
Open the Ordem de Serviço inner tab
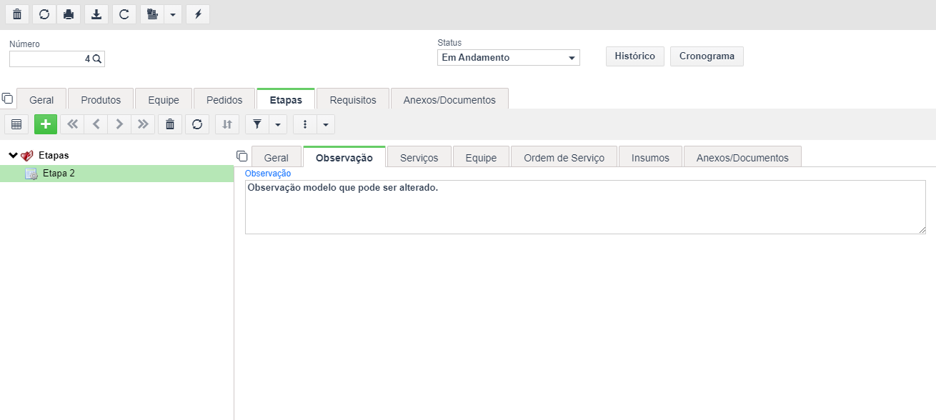coord(564,158)
